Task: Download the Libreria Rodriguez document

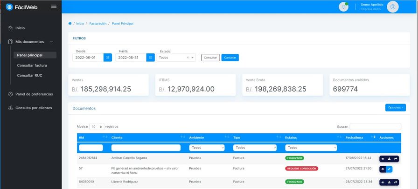Action: click(x=389, y=182)
